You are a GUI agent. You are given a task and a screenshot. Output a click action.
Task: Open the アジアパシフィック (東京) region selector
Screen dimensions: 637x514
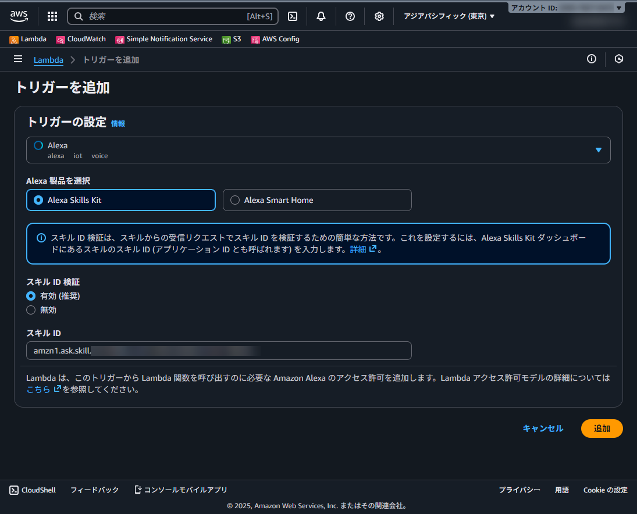449,16
